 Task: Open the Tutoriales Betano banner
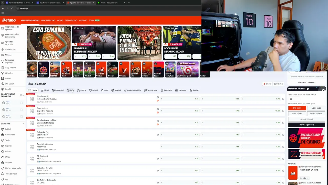tap(307, 154)
